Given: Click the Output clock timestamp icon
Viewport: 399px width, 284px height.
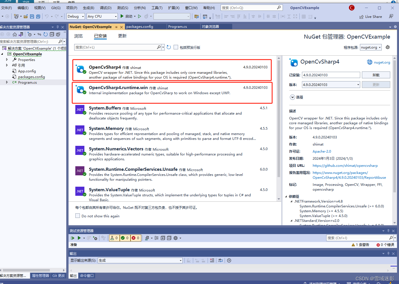Looking at the screenshot, I should [x=229, y=260].
